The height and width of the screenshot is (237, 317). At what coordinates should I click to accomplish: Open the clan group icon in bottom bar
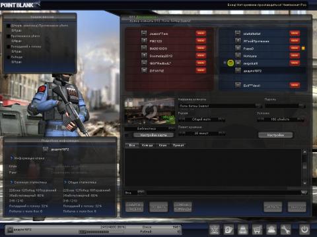[271, 230]
